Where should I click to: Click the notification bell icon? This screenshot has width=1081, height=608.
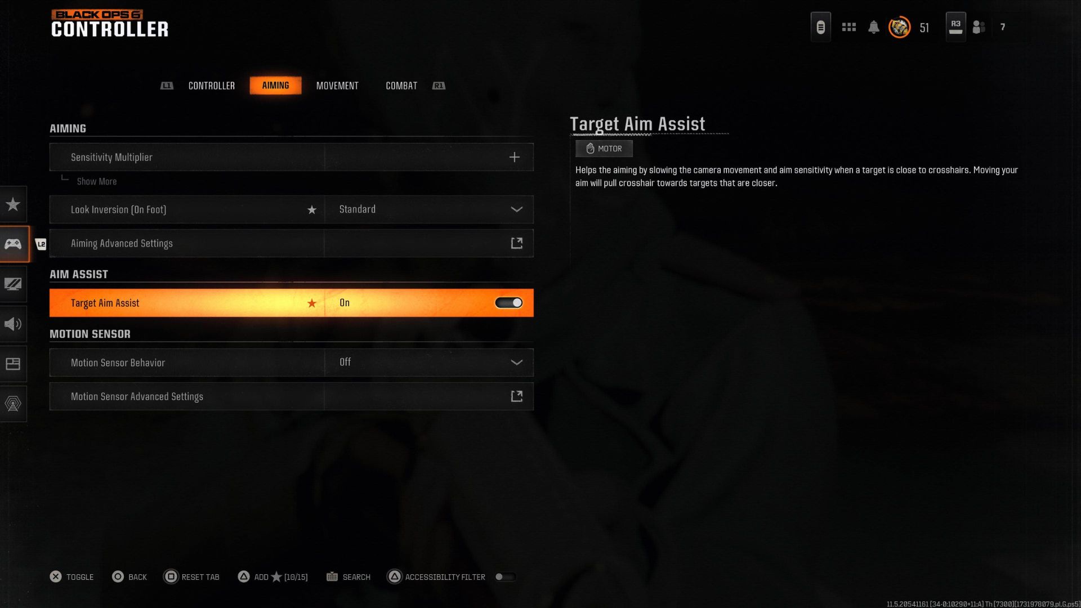pyautogui.click(x=874, y=26)
